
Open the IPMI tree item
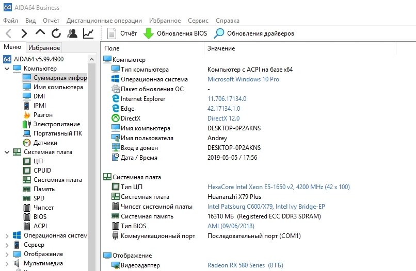point(35,106)
